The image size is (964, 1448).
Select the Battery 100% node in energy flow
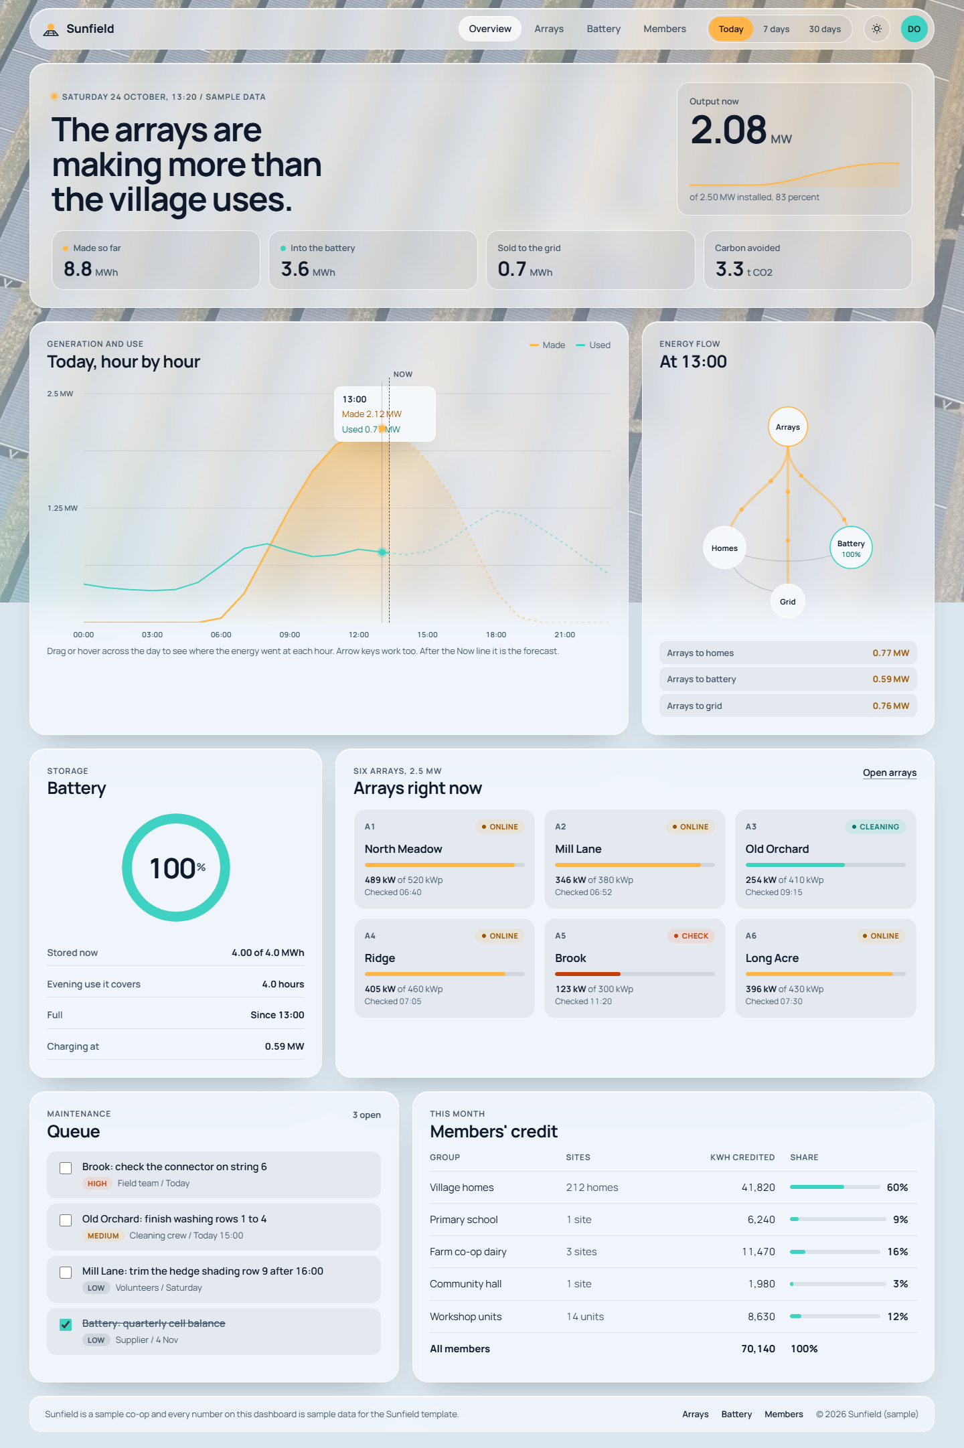click(851, 548)
